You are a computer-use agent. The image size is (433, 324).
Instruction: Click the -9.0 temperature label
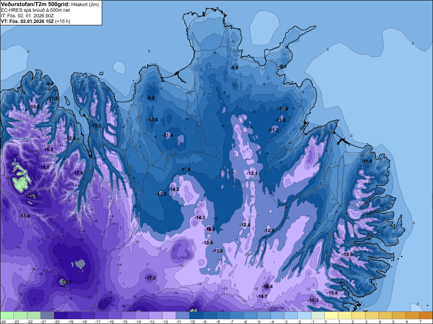[x=50, y=84]
